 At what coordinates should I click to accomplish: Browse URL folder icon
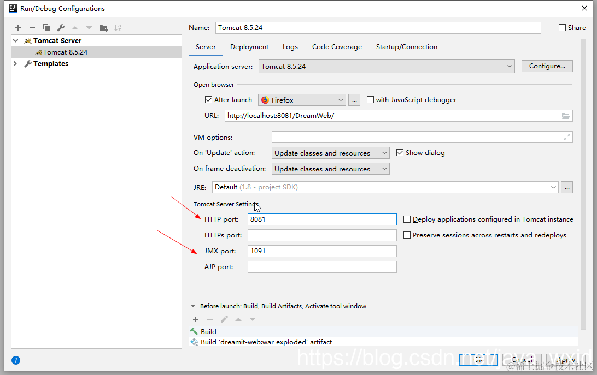tap(566, 116)
